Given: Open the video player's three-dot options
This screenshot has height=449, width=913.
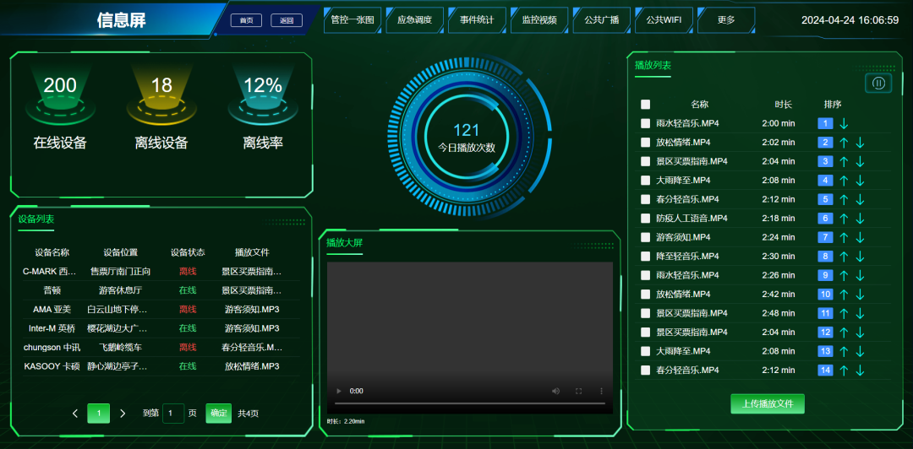Looking at the screenshot, I should 601,392.
